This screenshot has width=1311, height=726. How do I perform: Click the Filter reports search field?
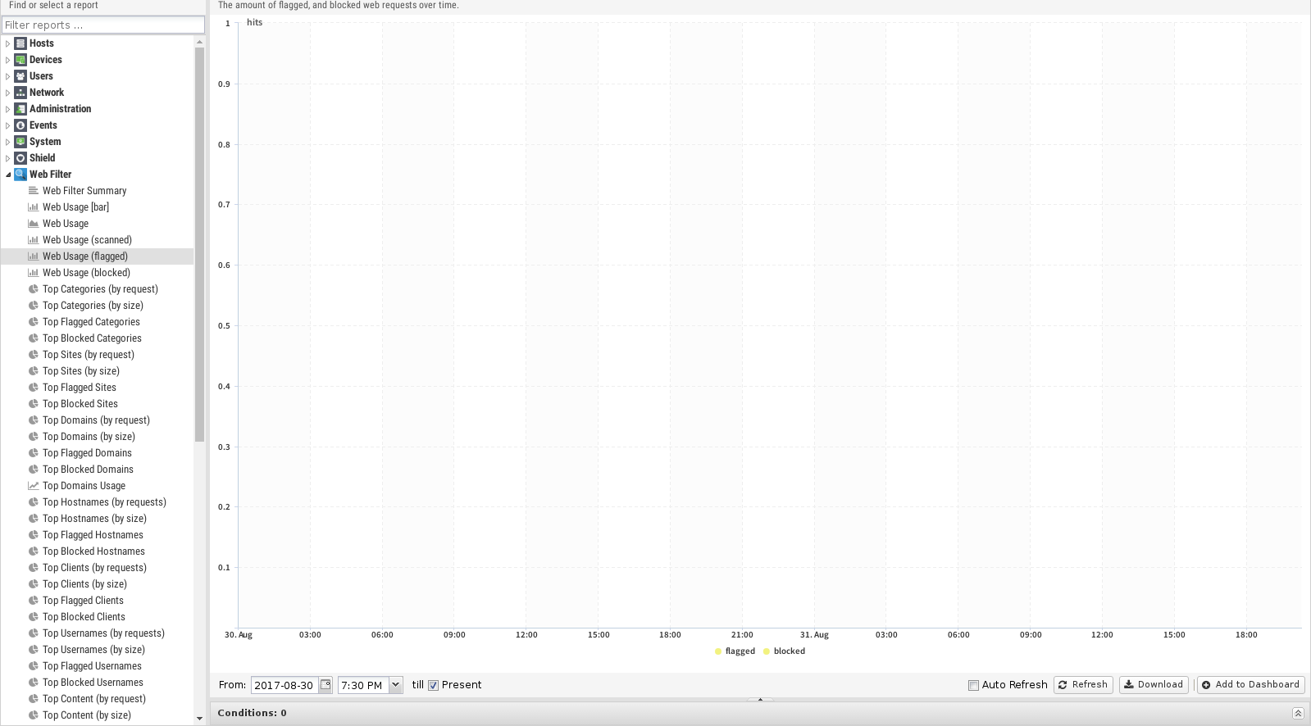(103, 25)
